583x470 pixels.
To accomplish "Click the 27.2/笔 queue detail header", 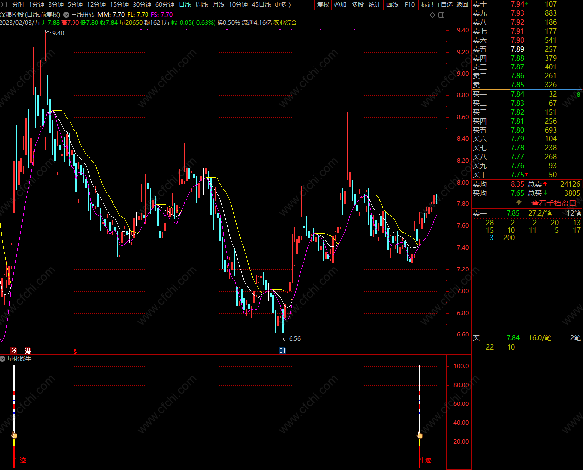I will 540,213.
